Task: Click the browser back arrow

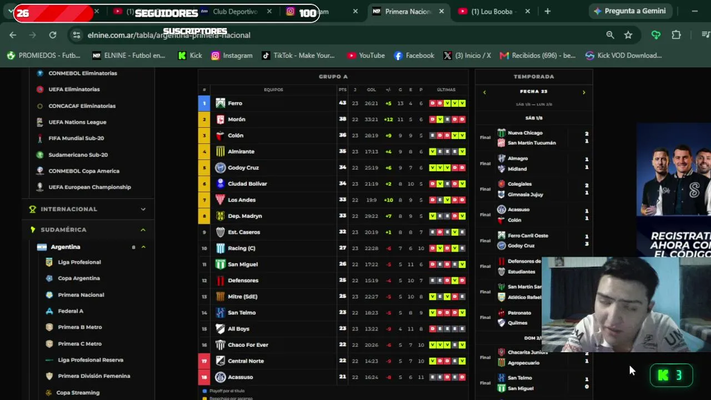Action: coord(13,35)
